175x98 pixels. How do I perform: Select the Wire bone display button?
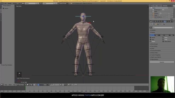pos(172,35)
